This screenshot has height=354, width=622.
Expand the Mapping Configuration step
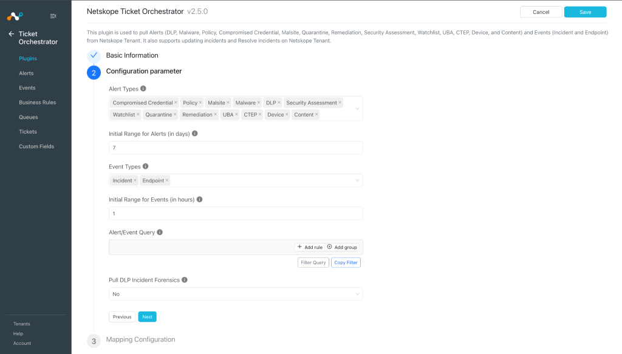click(140, 339)
